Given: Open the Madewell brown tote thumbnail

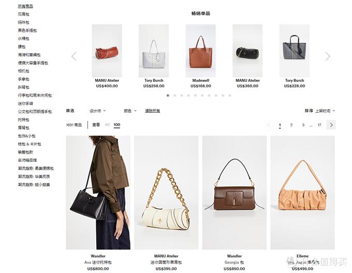Looking at the screenshot, I should (x=201, y=51).
